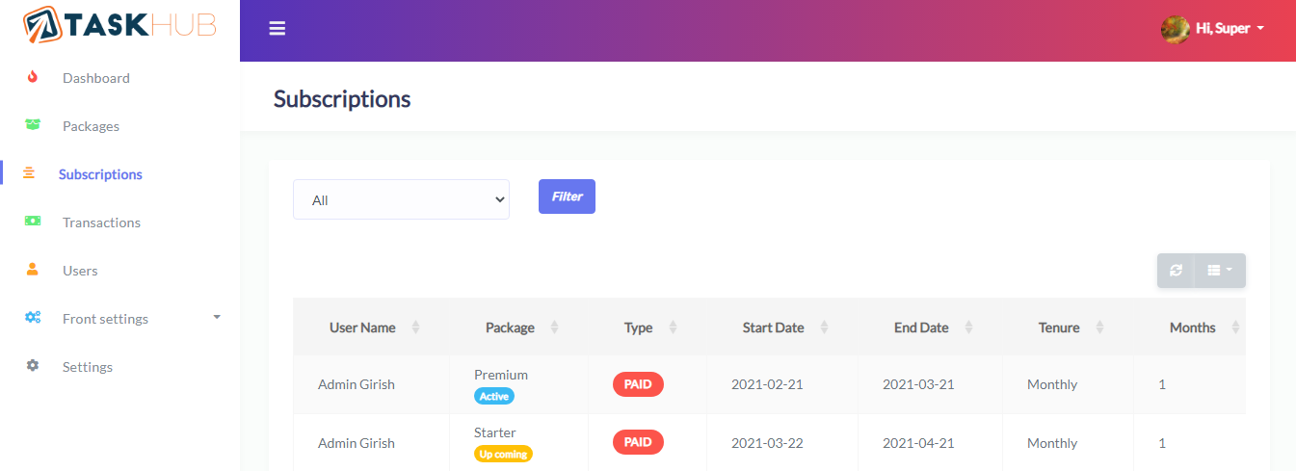Toggle sidebar with hamburger menu icon

coord(278,29)
